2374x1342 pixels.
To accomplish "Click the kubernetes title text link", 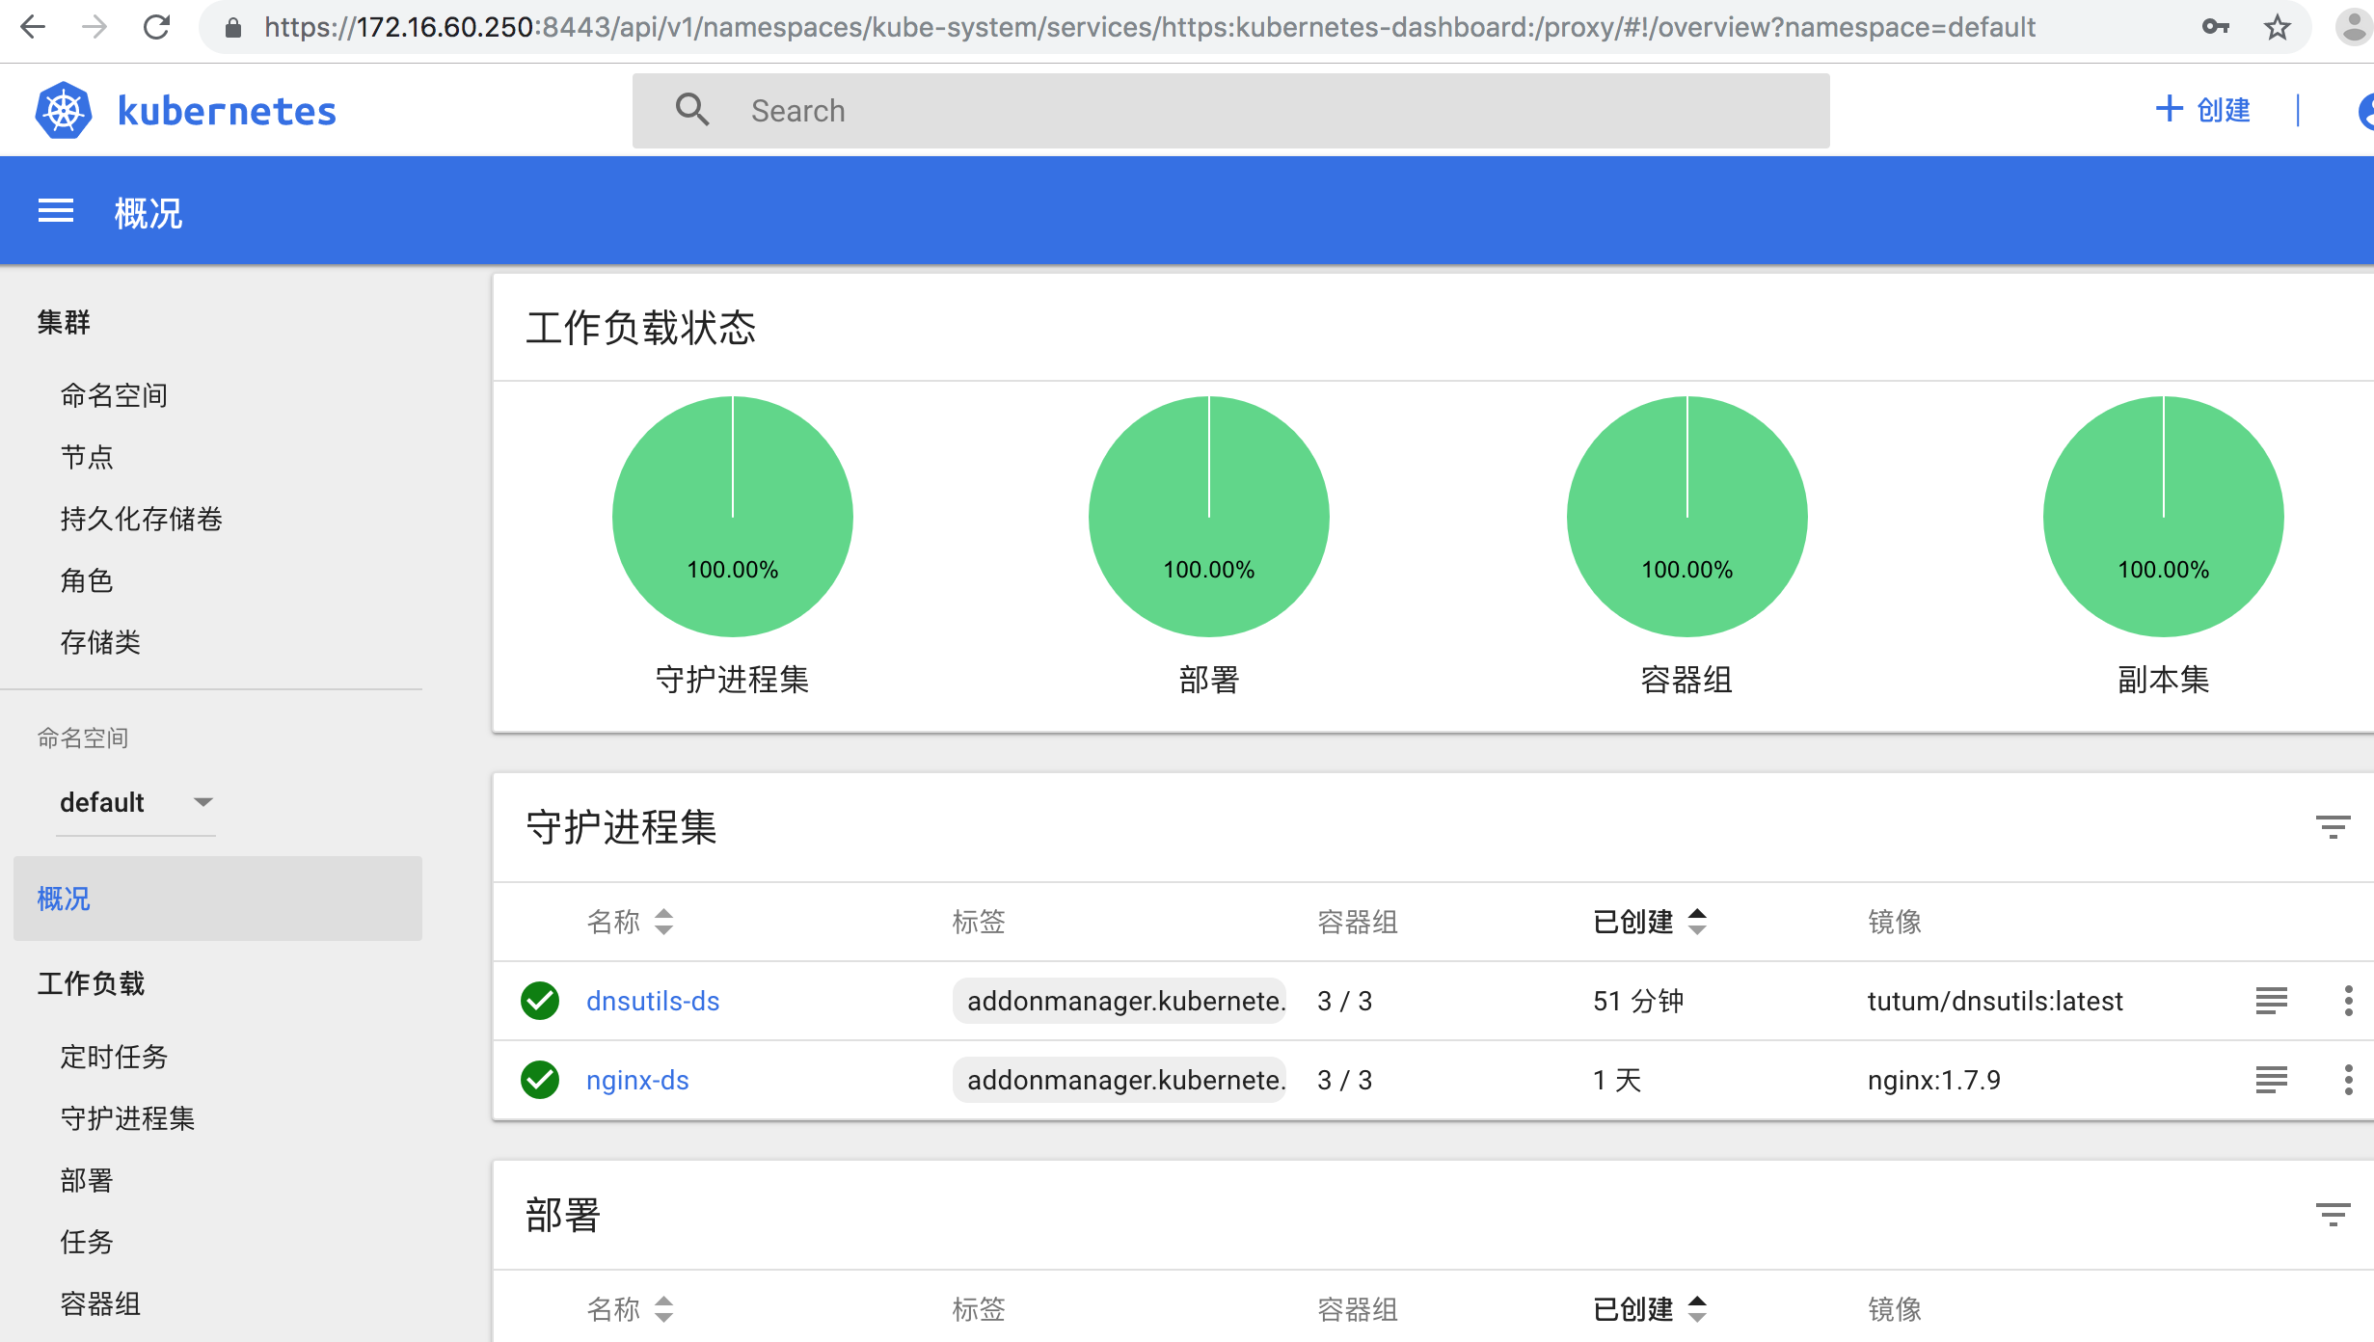I will (227, 111).
